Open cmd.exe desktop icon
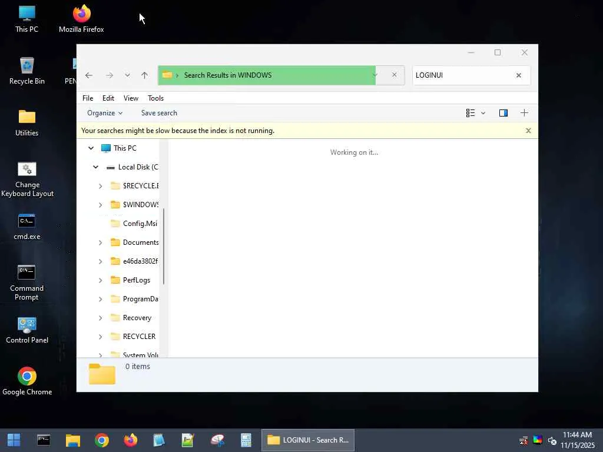Screen dimensions: 603x452 pyautogui.click(x=27, y=227)
